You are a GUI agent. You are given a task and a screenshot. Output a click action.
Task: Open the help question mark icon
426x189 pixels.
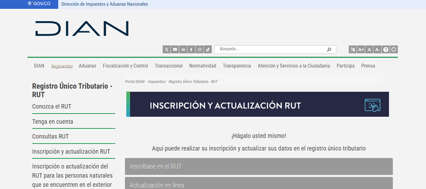tap(385, 49)
